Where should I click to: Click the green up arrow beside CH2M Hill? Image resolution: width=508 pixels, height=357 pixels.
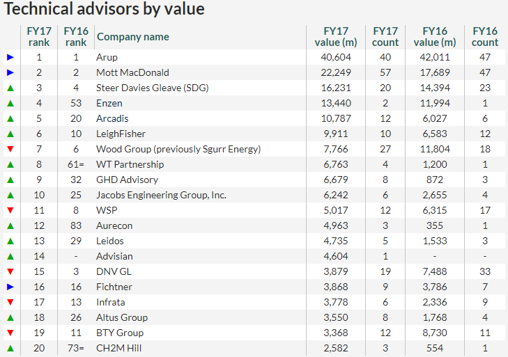coord(10,348)
